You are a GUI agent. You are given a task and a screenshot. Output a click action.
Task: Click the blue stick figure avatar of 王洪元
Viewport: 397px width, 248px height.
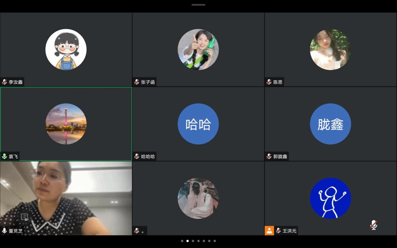(331, 198)
